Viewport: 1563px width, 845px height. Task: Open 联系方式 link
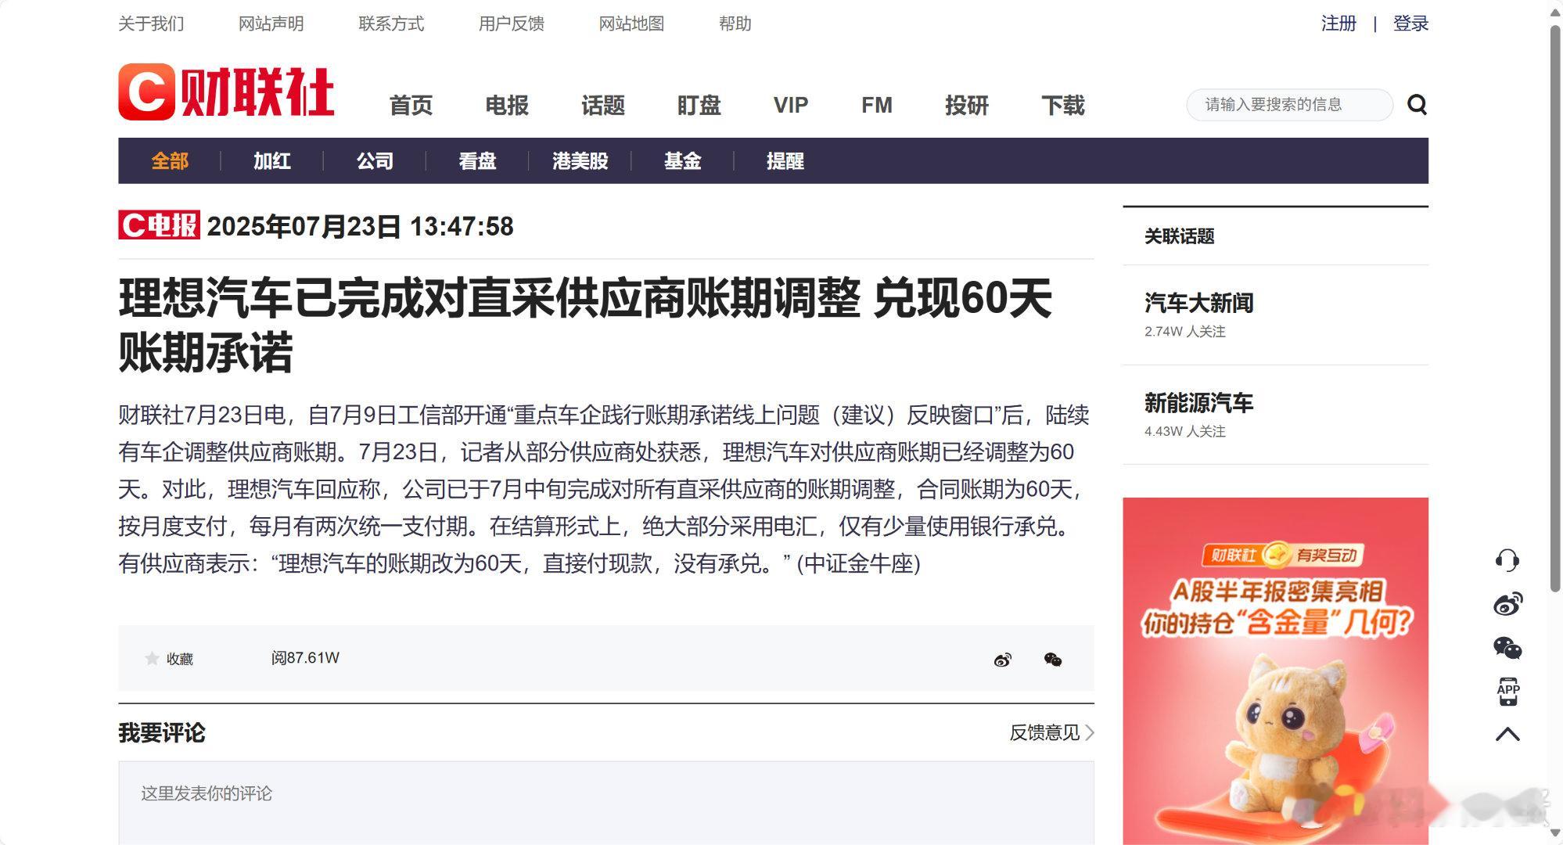pyautogui.click(x=391, y=24)
